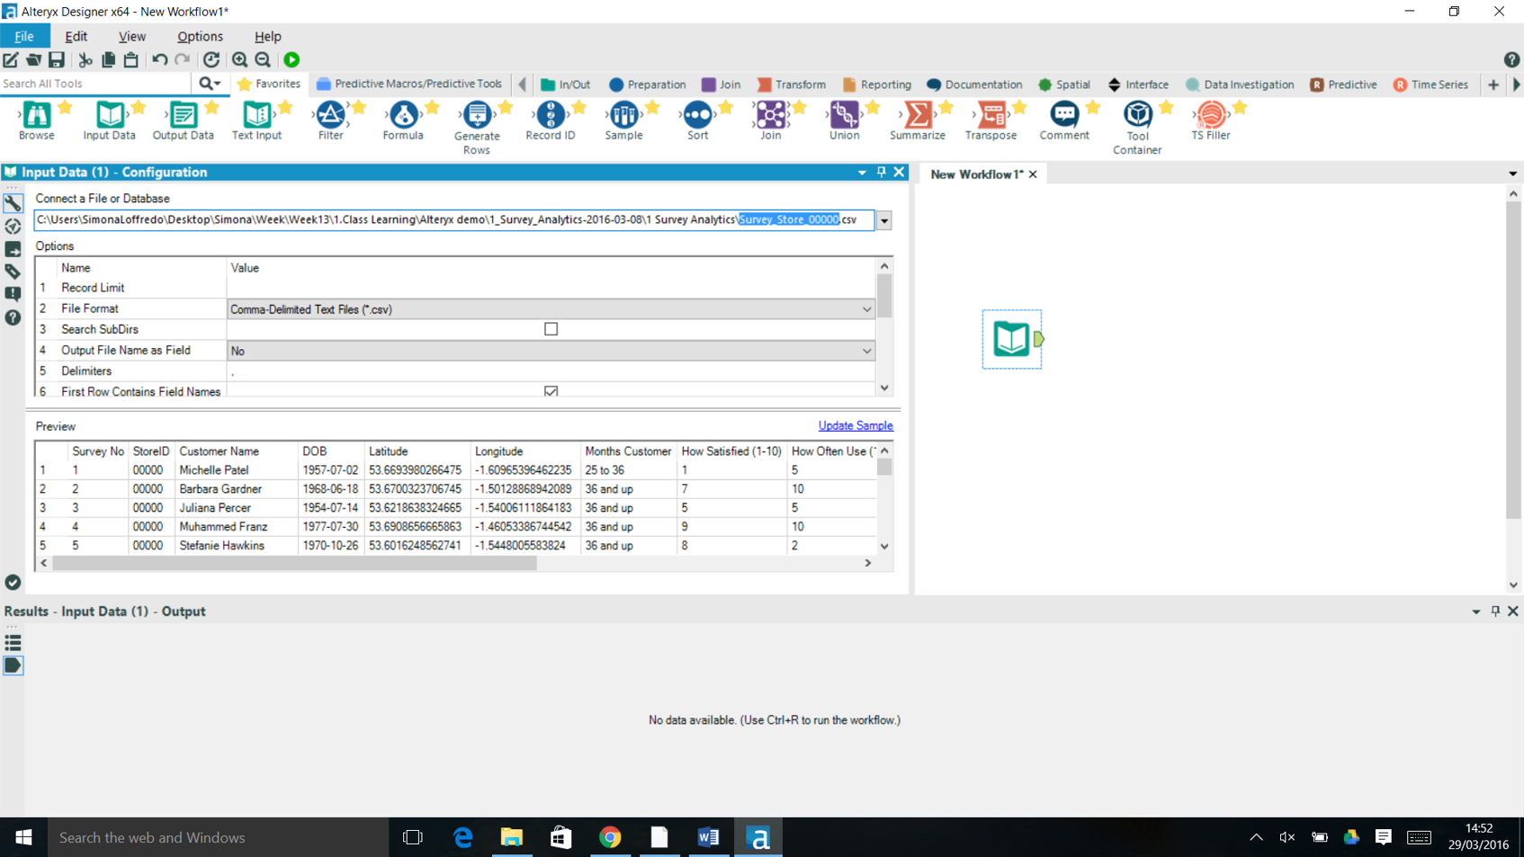Viewport: 1524px width, 857px height.
Task: Open the File menu
Action: pyautogui.click(x=24, y=36)
